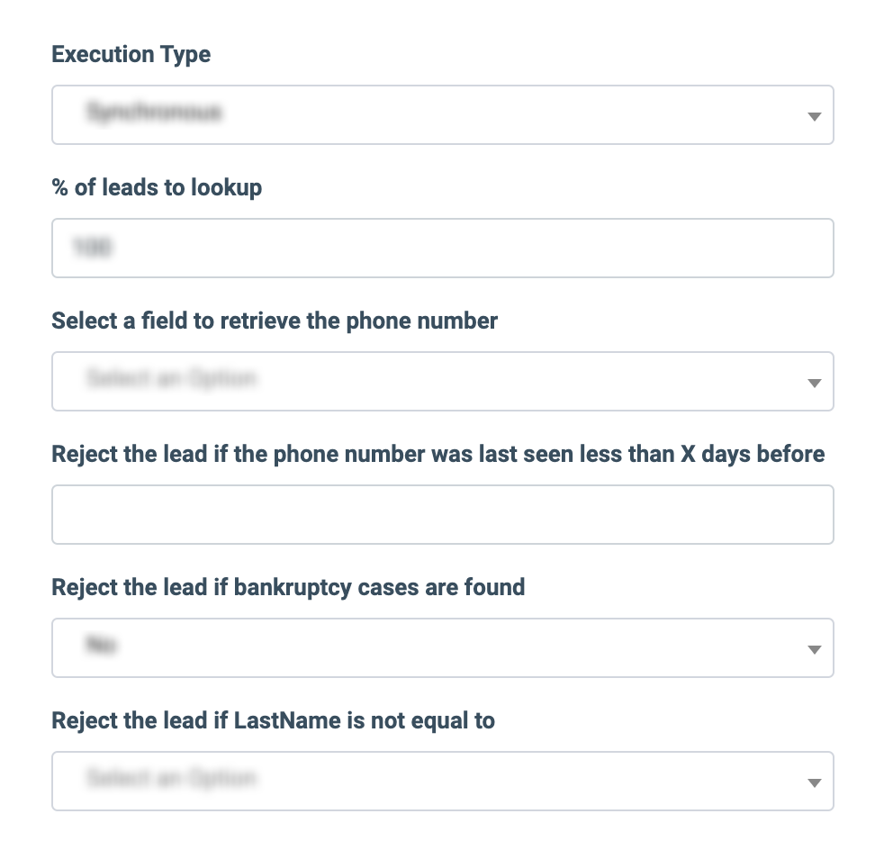Click the No value in bankruptcy dropdown
This screenshot has height=850, width=884.
pyautogui.click(x=102, y=645)
